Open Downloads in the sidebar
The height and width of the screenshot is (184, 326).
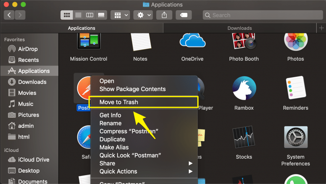29,82
